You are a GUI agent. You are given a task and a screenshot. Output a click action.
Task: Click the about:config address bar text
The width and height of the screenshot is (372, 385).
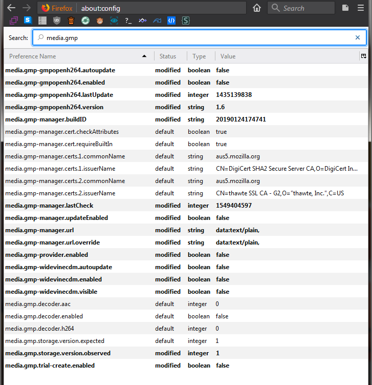click(101, 8)
